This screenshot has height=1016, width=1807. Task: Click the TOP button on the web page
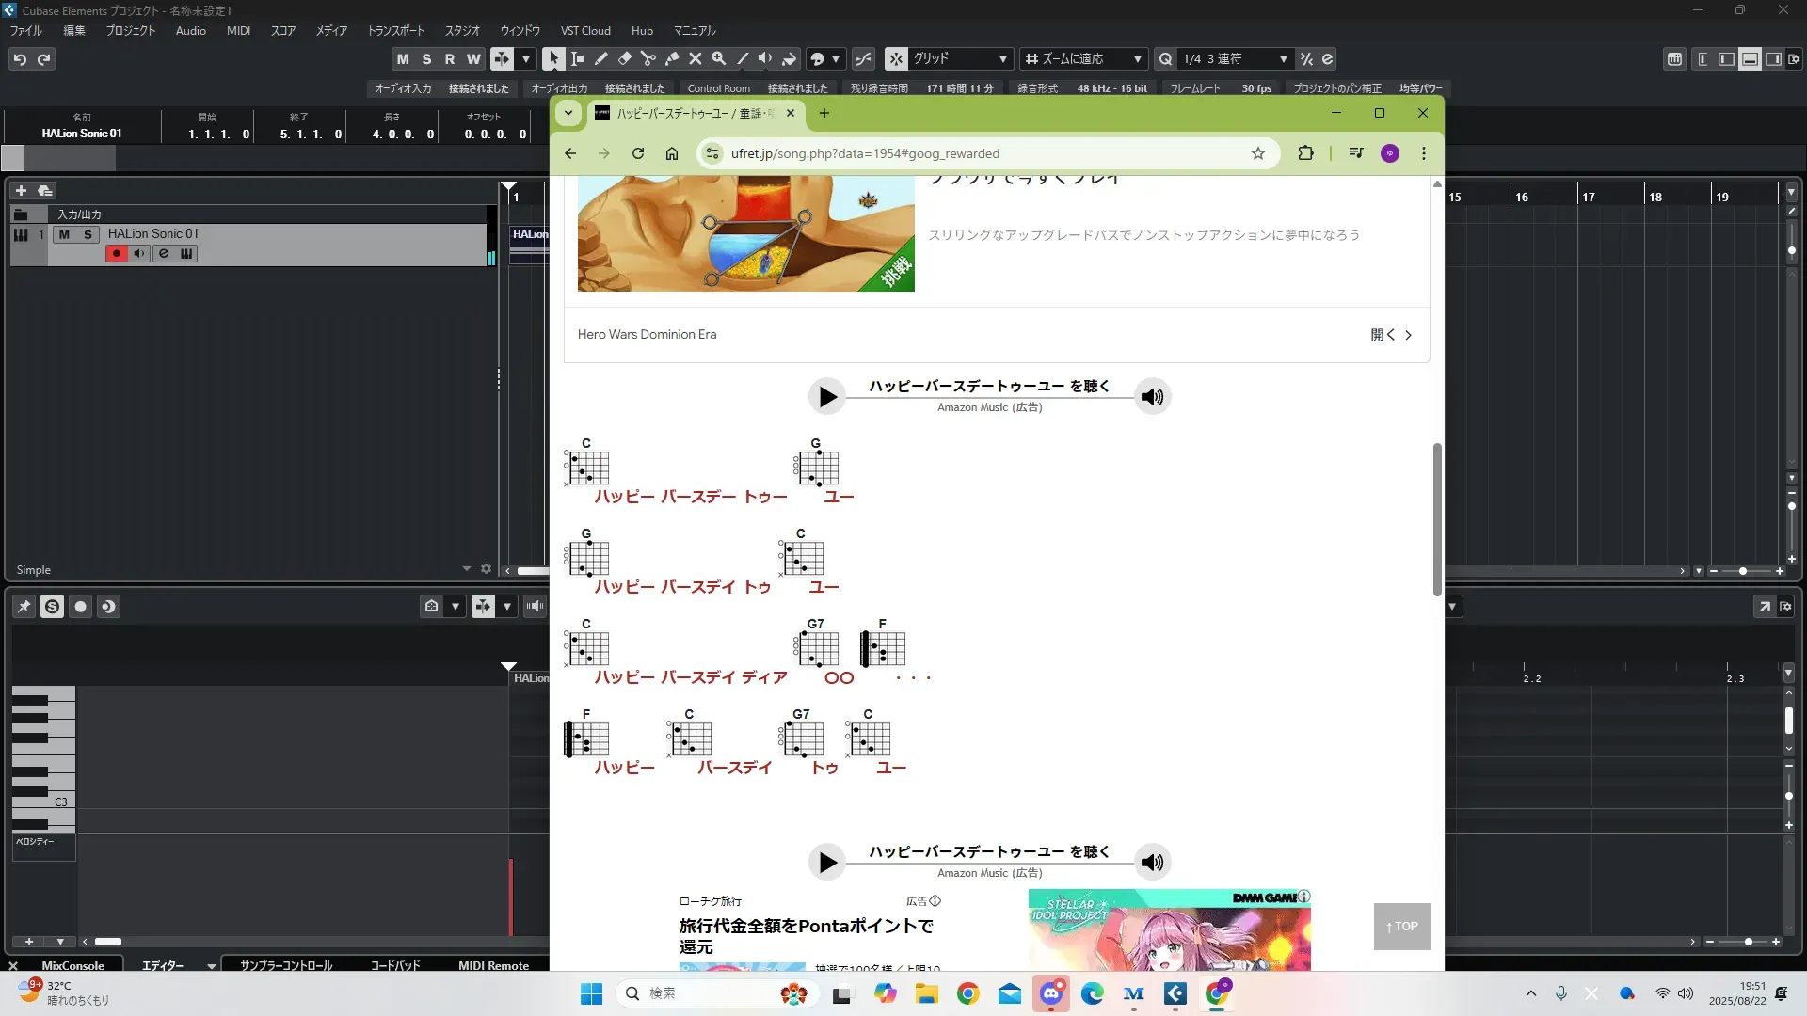[1401, 926]
